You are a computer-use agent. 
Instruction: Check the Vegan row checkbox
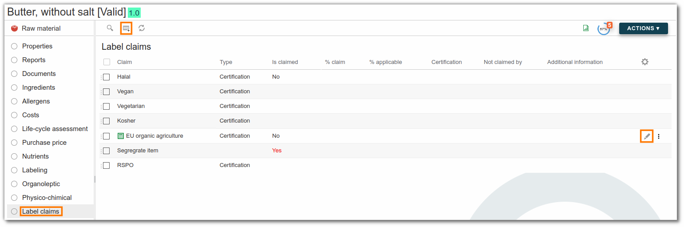106,92
